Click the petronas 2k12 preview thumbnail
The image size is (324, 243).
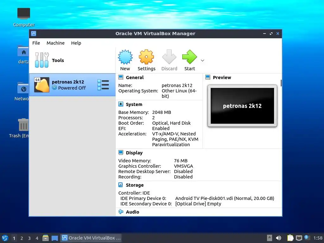point(242,106)
